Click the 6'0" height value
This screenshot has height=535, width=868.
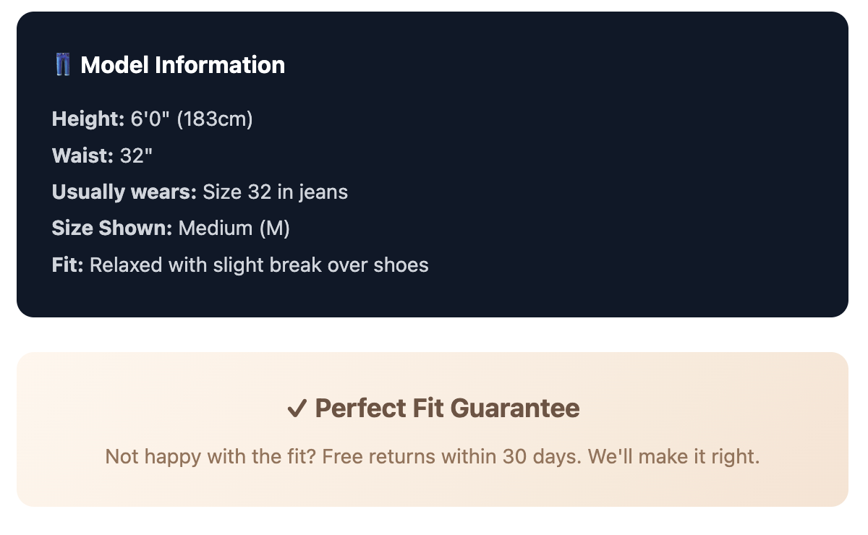click(150, 119)
